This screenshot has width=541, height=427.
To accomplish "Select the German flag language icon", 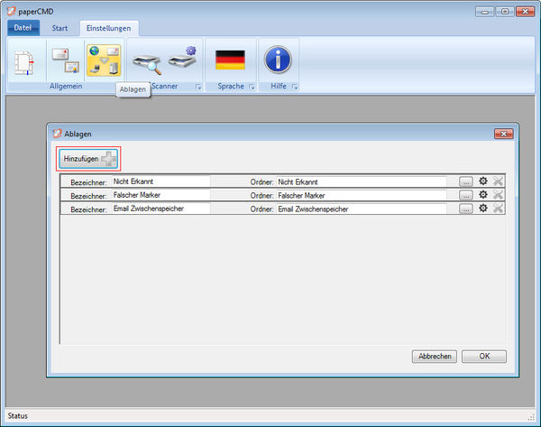I will [230, 60].
